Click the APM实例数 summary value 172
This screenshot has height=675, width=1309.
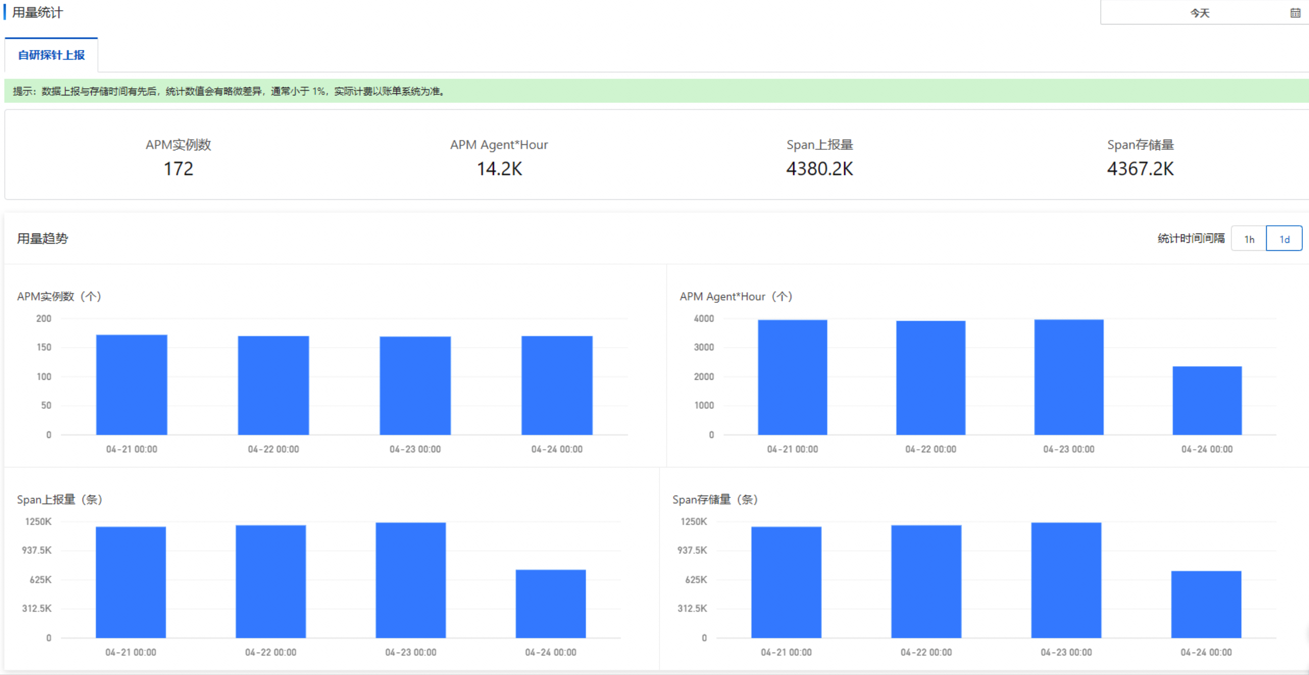(x=178, y=169)
